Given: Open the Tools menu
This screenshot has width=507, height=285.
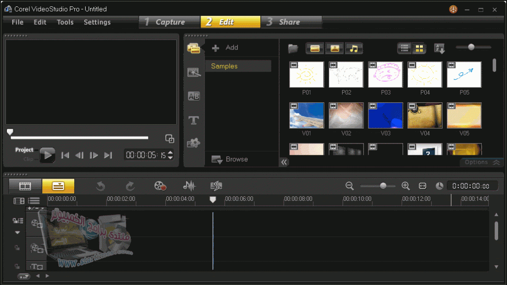Looking at the screenshot, I should (x=65, y=22).
